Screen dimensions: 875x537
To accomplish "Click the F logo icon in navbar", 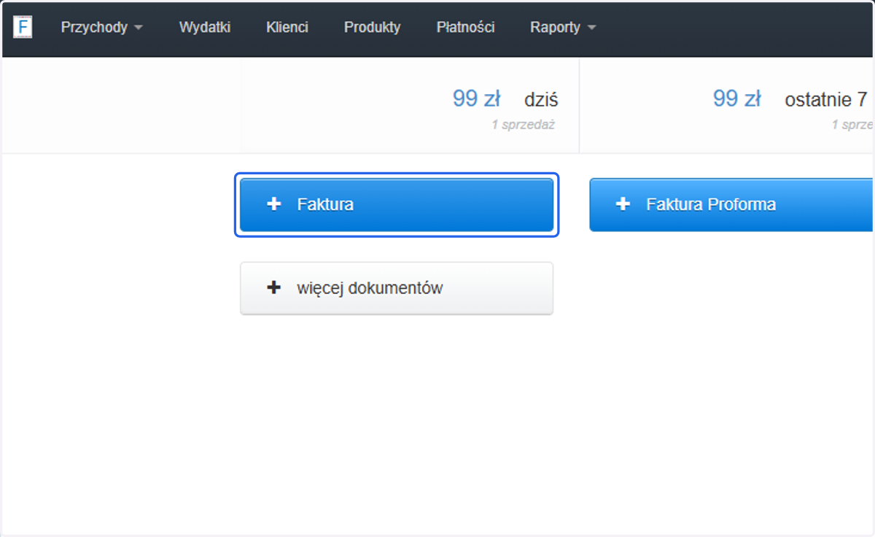I will point(23,27).
